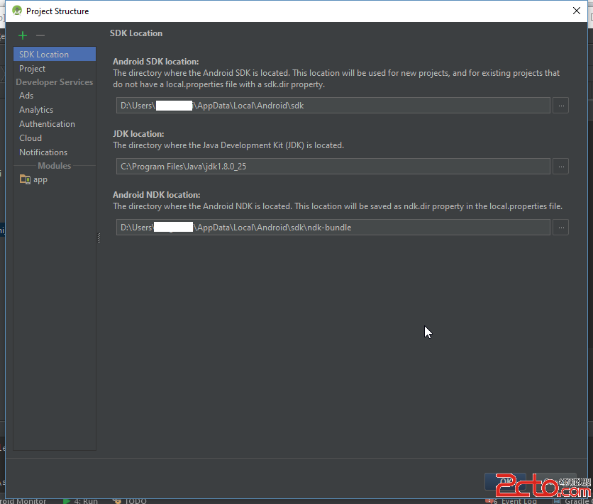Click the 'JDK location:' label

click(x=138, y=134)
